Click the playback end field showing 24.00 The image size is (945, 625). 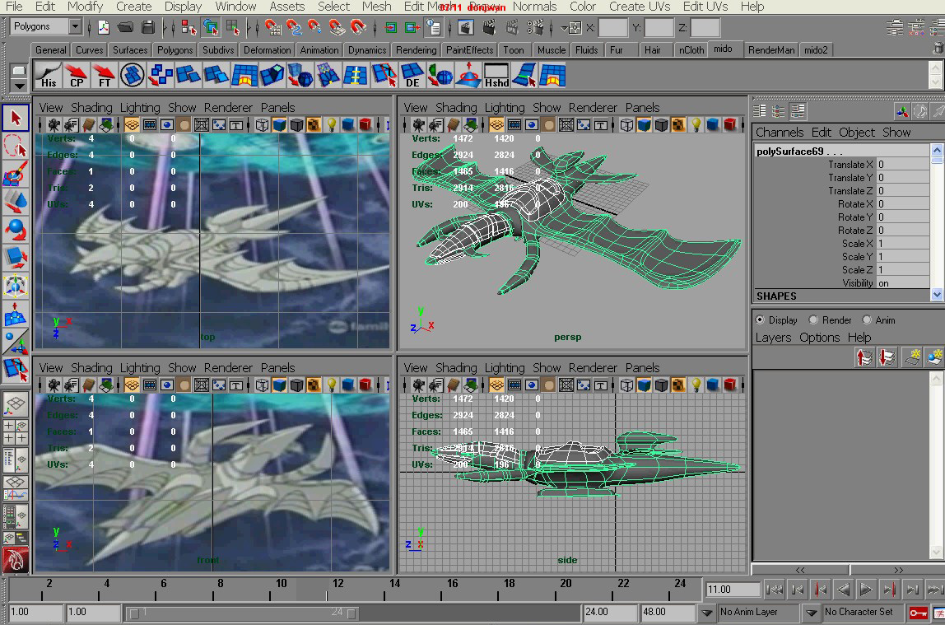(x=610, y=613)
